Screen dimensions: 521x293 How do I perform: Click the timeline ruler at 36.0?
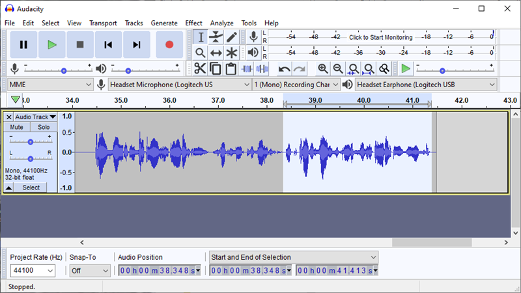coord(169,100)
